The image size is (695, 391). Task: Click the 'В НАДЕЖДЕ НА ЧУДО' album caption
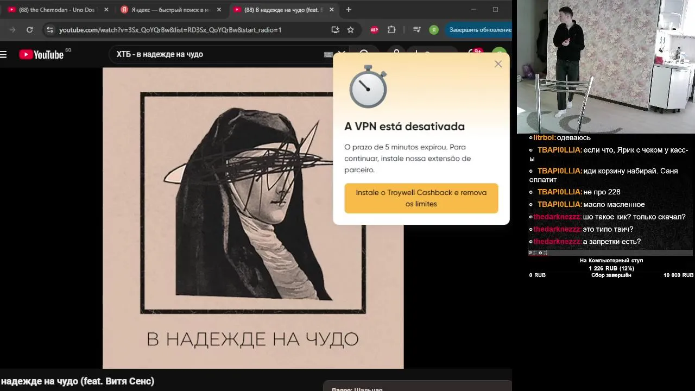pos(253,339)
